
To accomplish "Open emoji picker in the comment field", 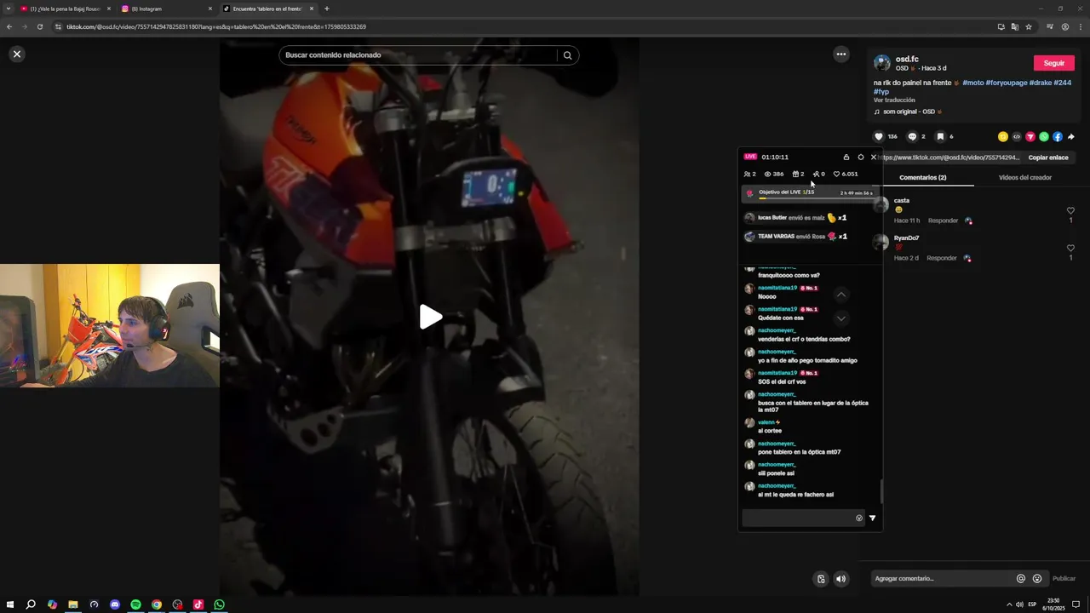I will tap(1036, 579).
